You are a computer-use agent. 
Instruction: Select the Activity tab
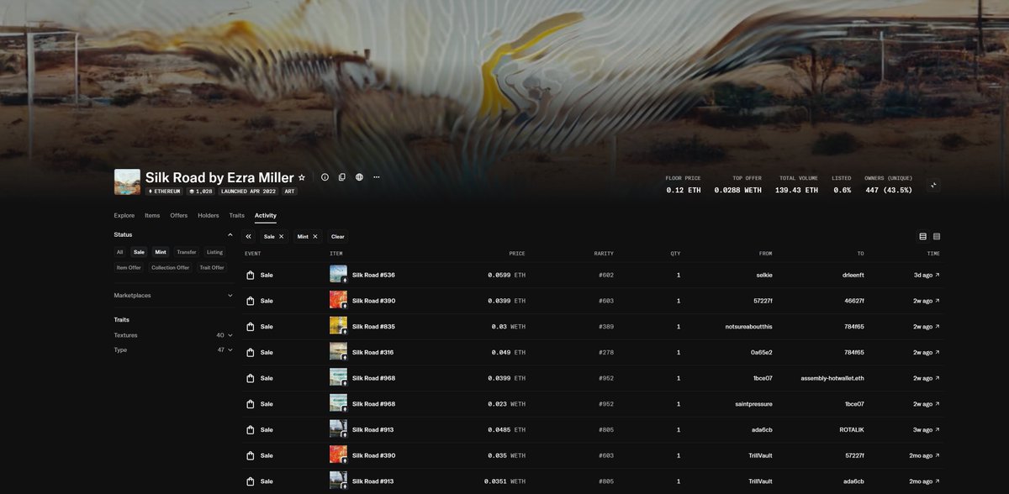tap(266, 216)
